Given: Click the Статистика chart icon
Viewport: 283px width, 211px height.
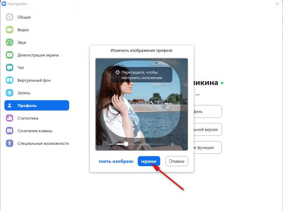Looking at the screenshot, I should pos(9,118).
